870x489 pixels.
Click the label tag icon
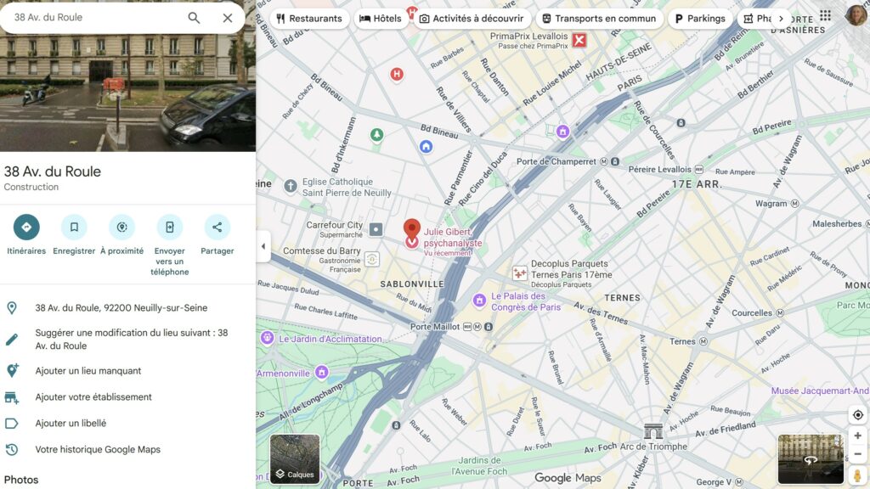(12, 424)
